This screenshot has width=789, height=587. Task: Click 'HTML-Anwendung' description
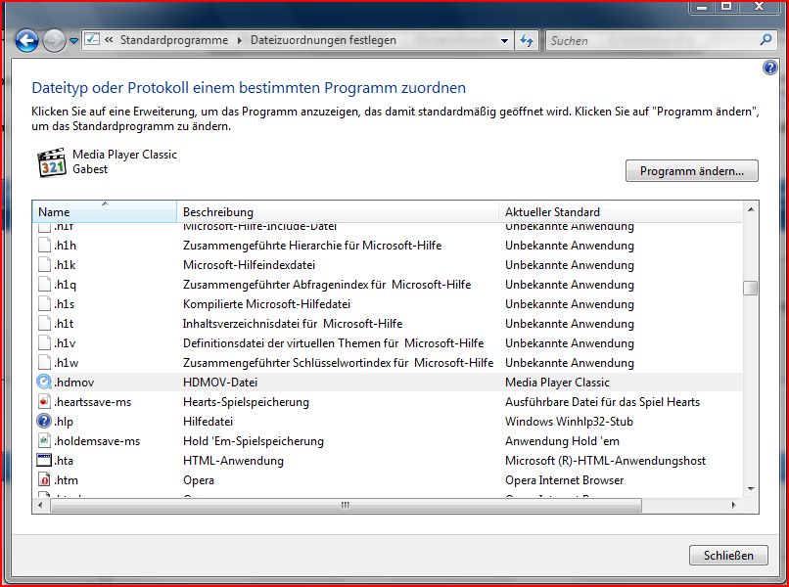point(234,461)
